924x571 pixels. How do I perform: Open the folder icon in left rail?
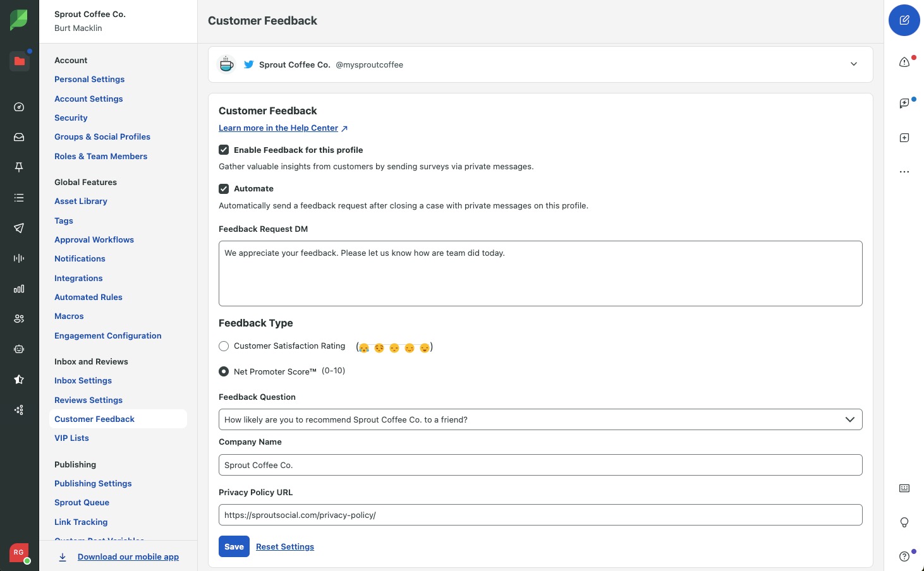(20, 61)
